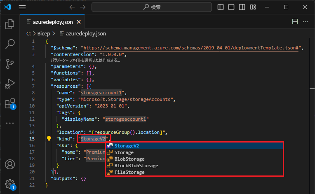This screenshot has width=315, height=194.
Task: Open the Run and Debug view
Action: pos(9,84)
